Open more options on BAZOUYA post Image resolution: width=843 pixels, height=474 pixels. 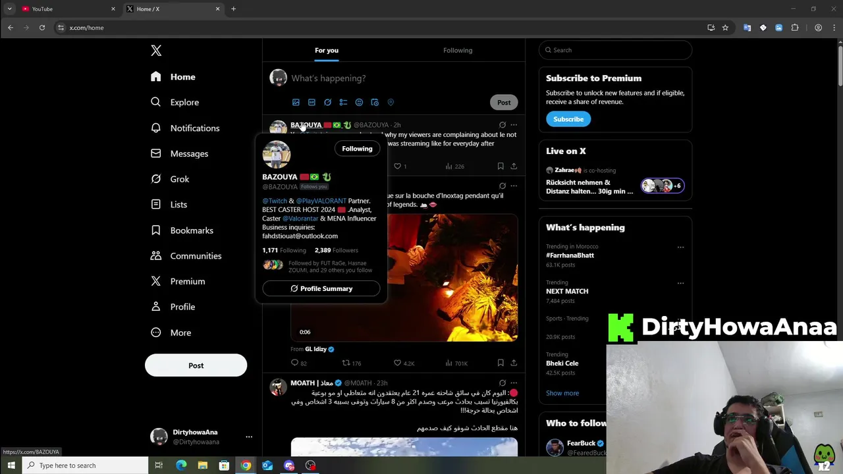coord(514,125)
